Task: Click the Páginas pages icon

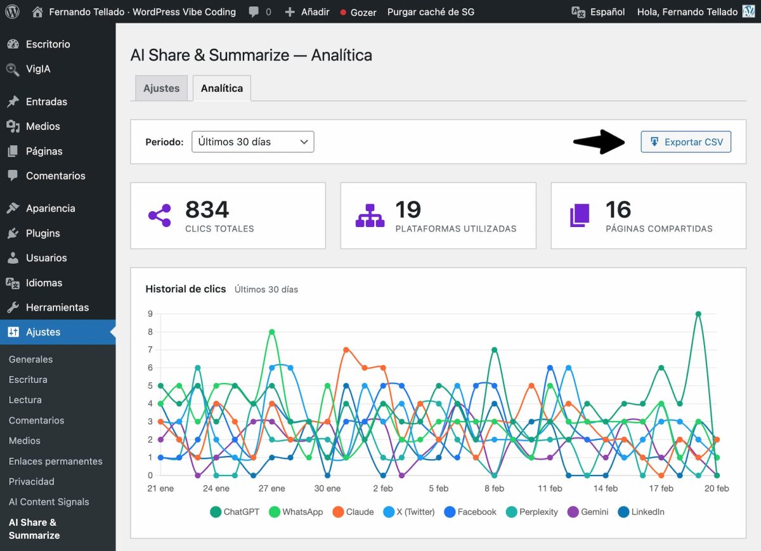Action: pyautogui.click(x=13, y=151)
